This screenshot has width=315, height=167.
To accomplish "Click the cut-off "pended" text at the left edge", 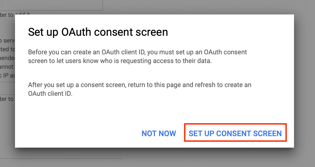I will [x=7, y=58].
